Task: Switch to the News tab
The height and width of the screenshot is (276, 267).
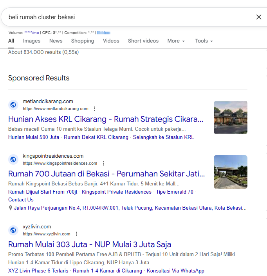Action: (56, 41)
